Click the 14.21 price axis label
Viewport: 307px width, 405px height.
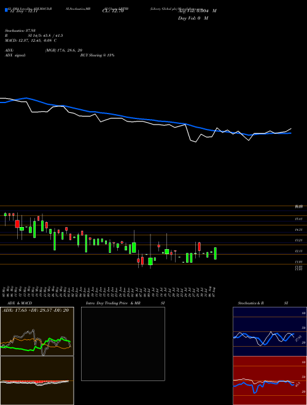click(x=299, y=229)
